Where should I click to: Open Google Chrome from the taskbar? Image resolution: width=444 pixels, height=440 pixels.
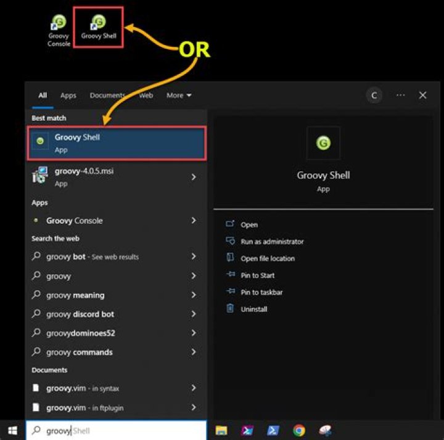coord(299,430)
